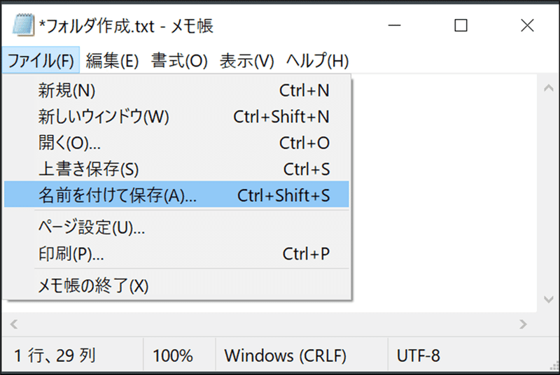
Task: Click 上書き保存(S) to save
Action: [x=89, y=169]
